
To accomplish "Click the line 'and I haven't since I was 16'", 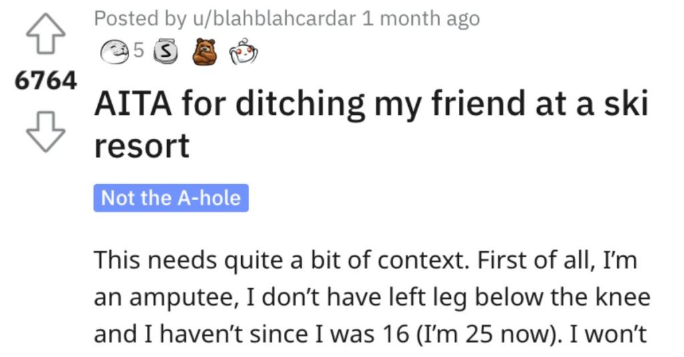I will (370, 334).
